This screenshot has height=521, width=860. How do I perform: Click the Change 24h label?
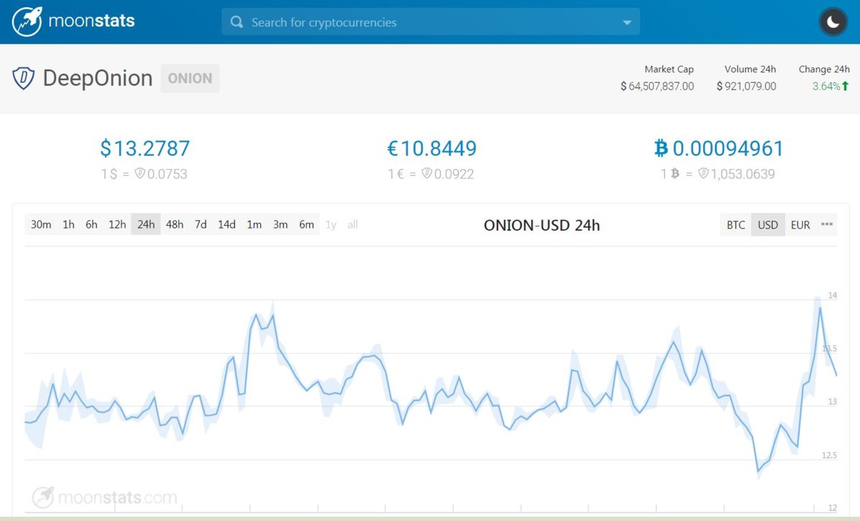[x=824, y=69]
